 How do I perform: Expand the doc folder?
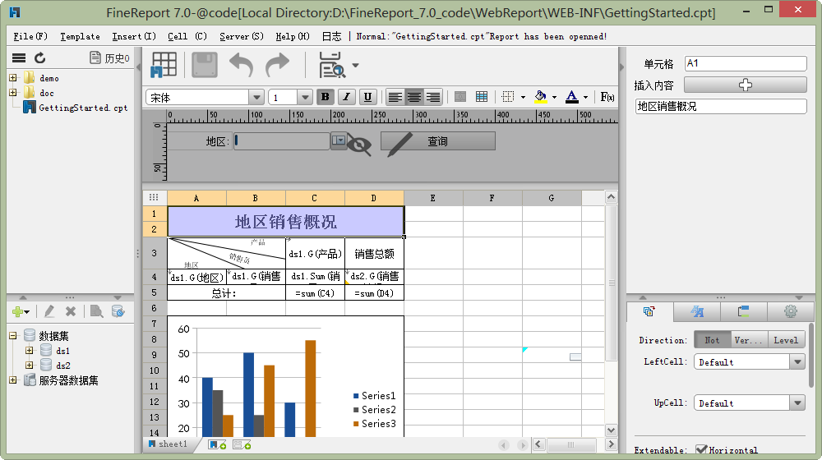[12, 92]
